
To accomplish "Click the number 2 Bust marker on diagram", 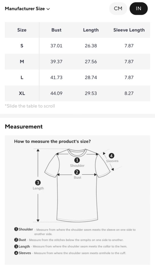I will click(x=77, y=172).
